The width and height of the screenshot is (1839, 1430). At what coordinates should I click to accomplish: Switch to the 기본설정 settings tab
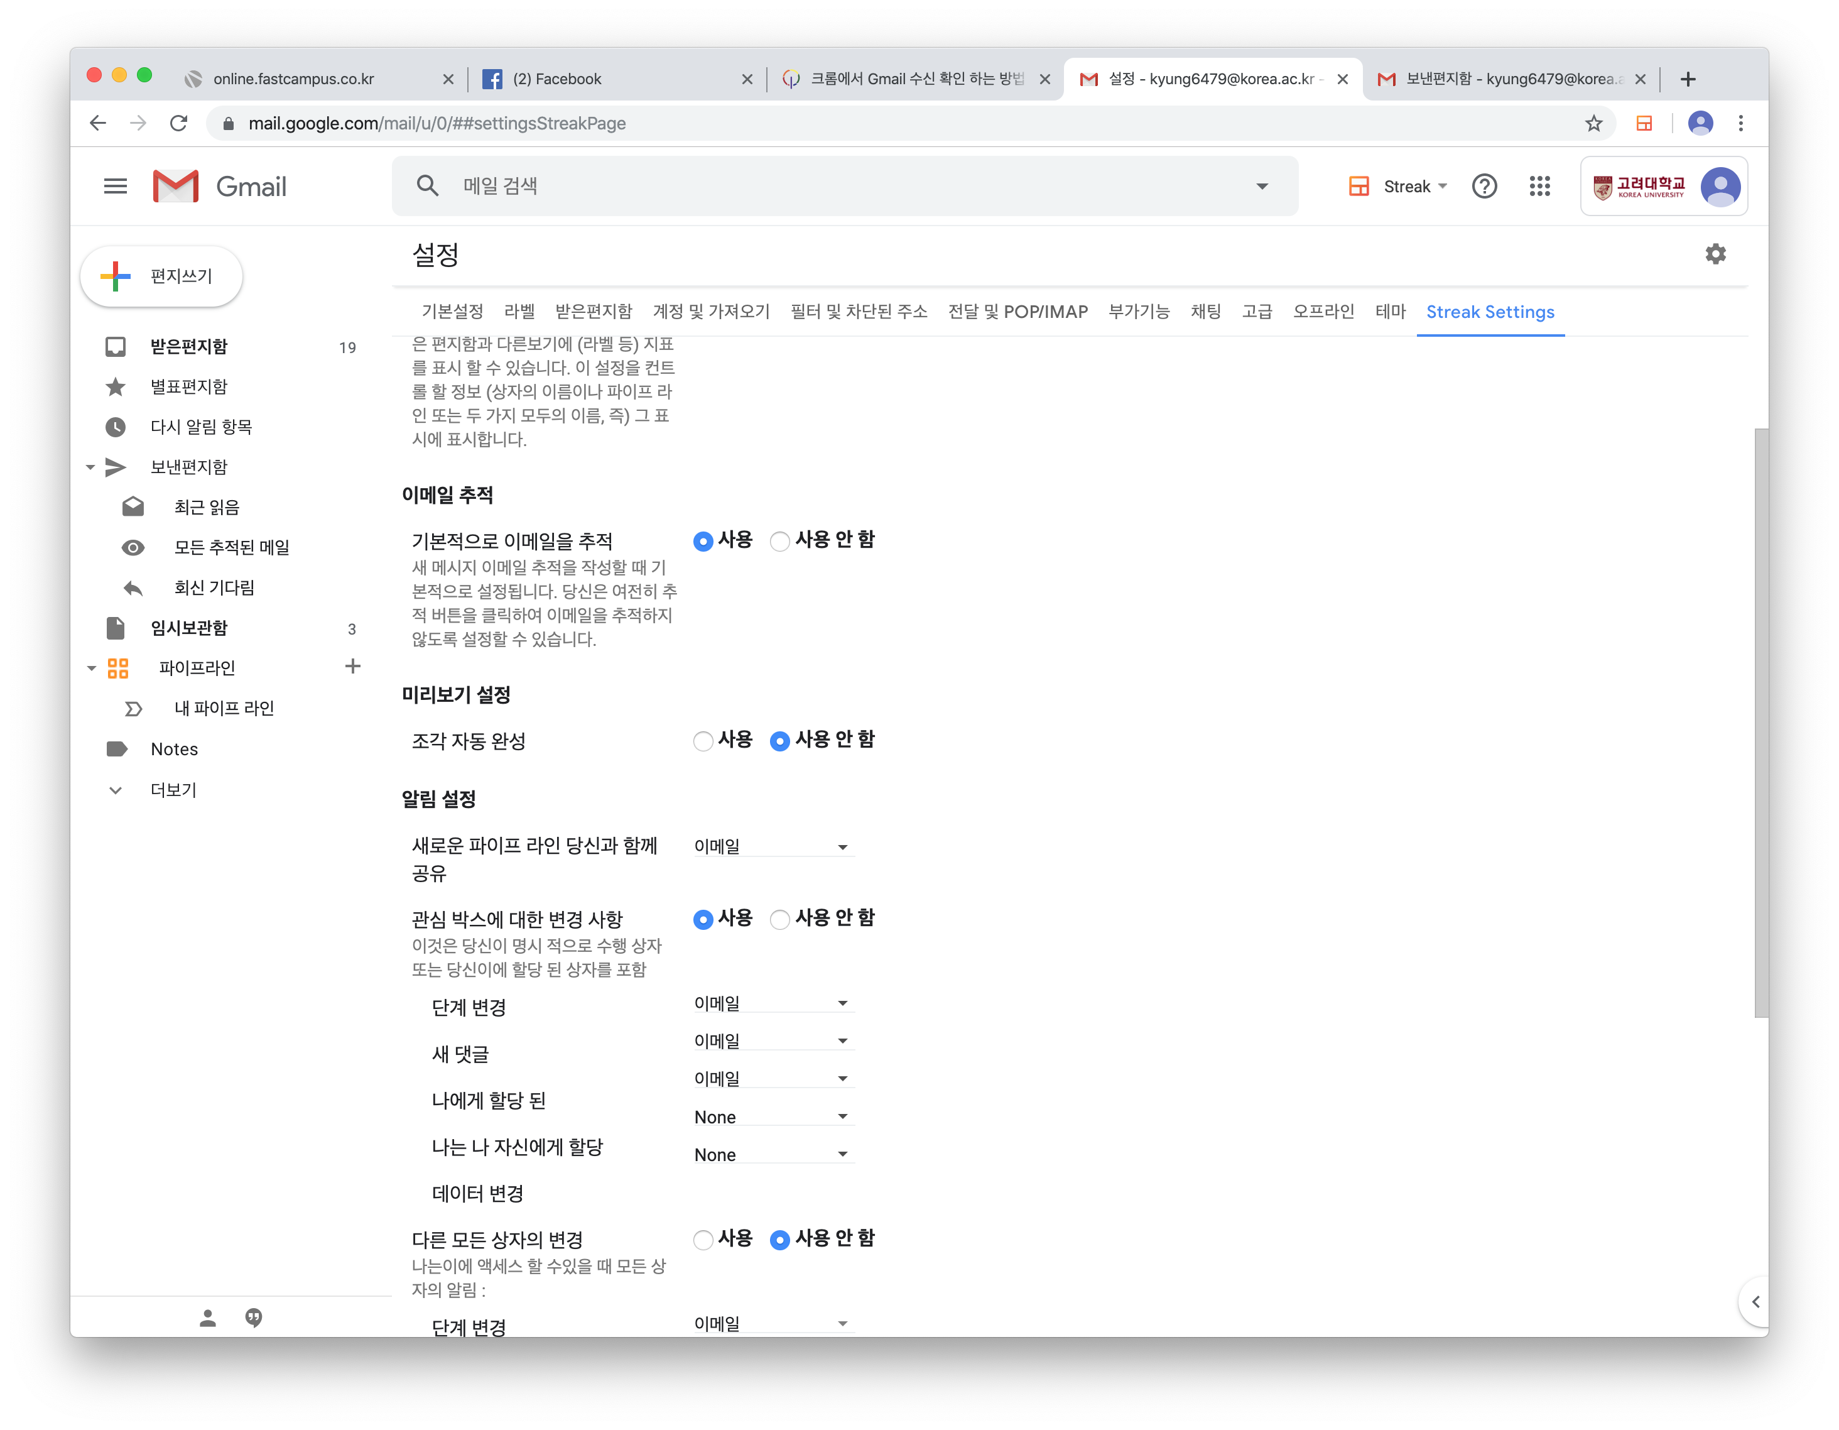452,312
